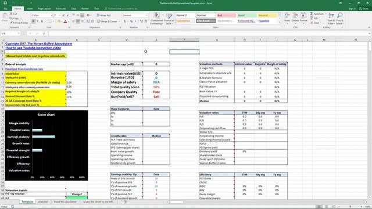372x209 pixels.
Task: Click the Datainput from Gurufocus.com link
Action: pos(24,69)
